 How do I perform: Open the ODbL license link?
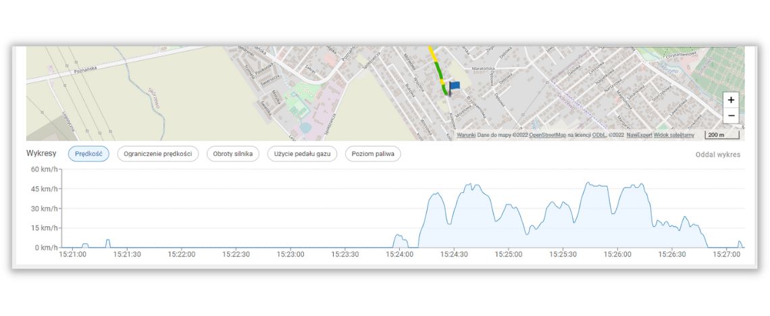click(x=598, y=135)
